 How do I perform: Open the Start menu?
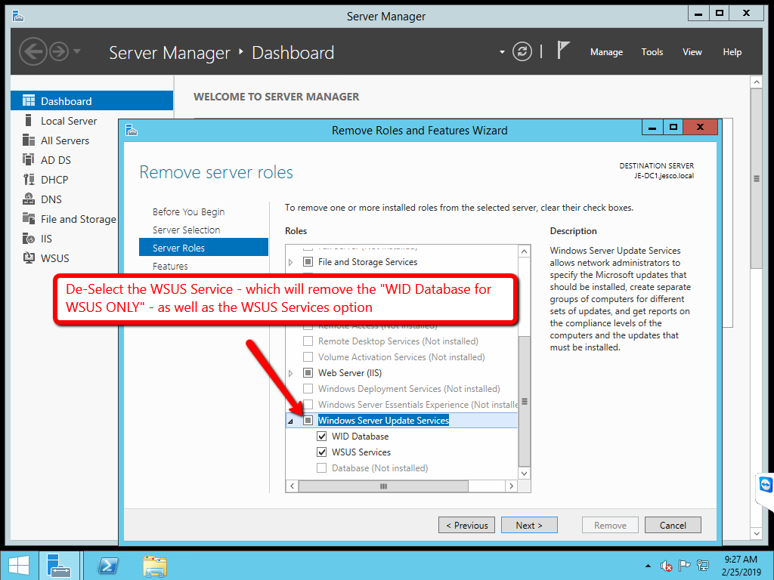click(x=17, y=565)
